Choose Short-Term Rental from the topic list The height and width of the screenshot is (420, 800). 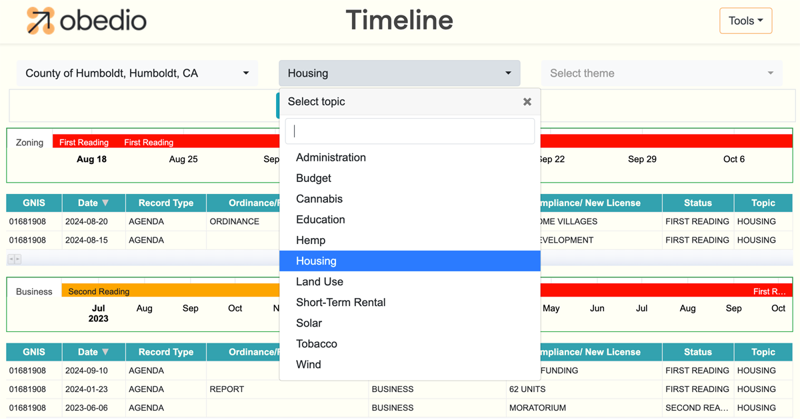pyautogui.click(x=341, y=302)
